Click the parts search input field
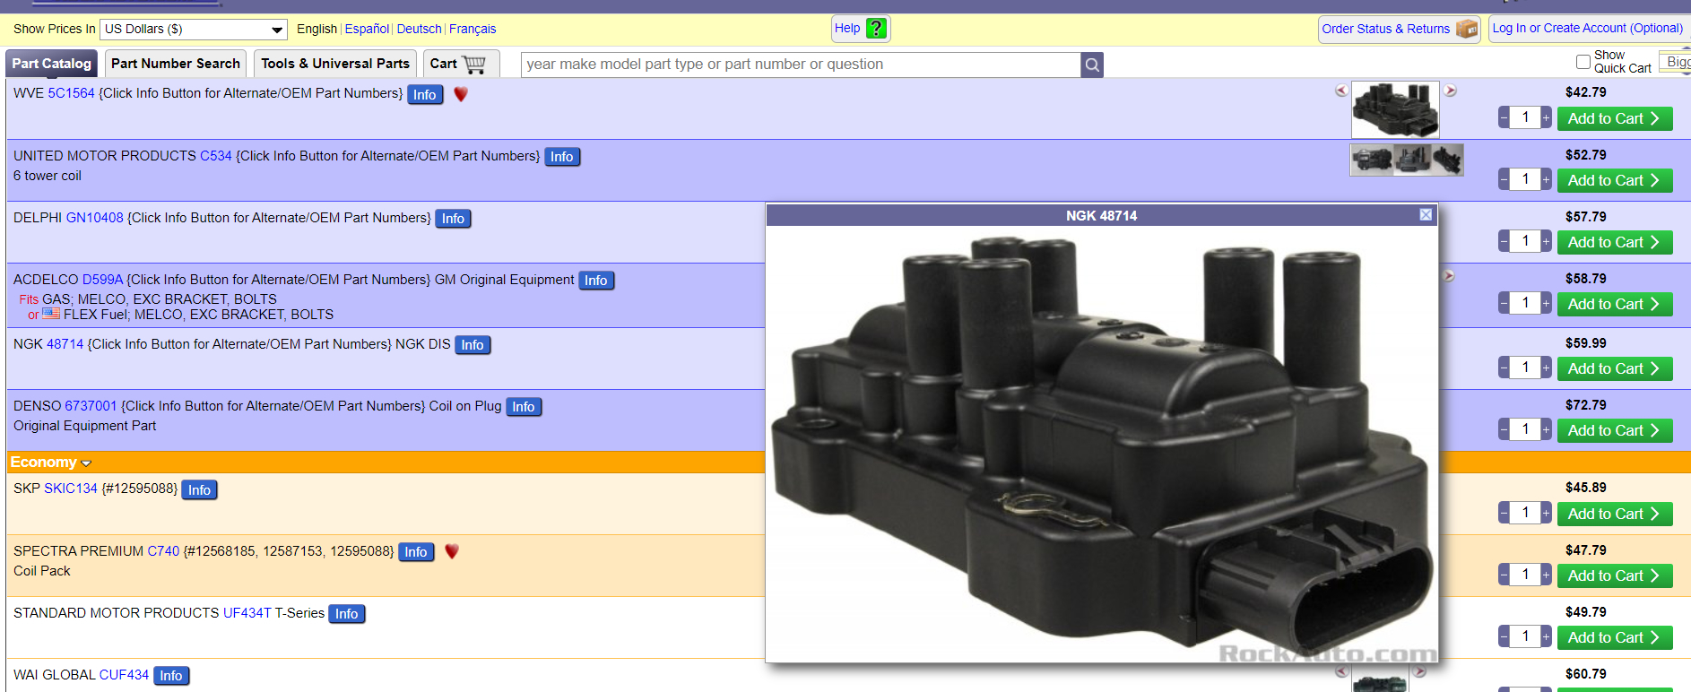Screen dimensions: 1691x692 click(801, 65)
